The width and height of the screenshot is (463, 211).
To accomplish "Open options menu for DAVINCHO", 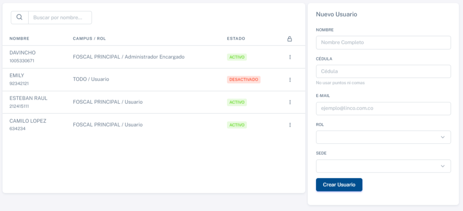I will point(290,57).
